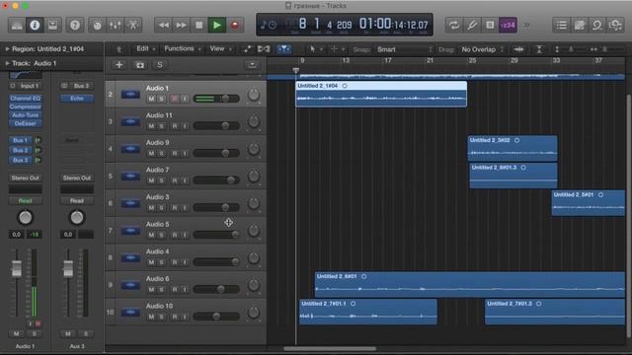The width and height of the screenshot is (632, 355).
Task: Mute Aux 3 channel strip with M button
Action: pos(68,333)
